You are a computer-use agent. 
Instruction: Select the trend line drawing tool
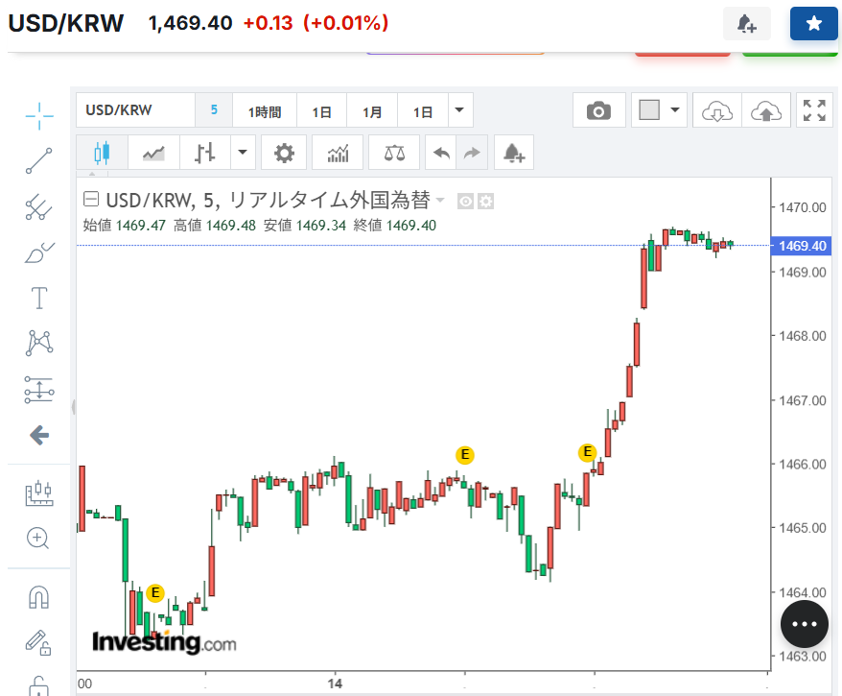[39, 160]
